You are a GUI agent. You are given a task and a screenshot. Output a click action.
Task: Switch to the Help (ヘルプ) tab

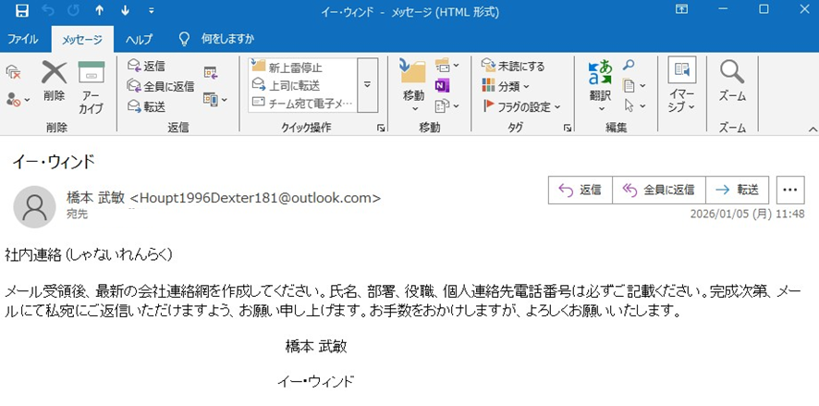click(x=139, y=39)
